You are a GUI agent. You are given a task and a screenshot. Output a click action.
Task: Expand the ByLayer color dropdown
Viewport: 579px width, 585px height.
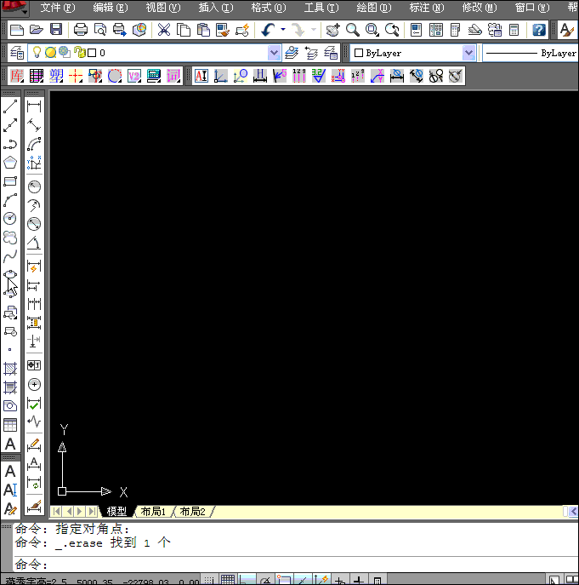(468, 53)
